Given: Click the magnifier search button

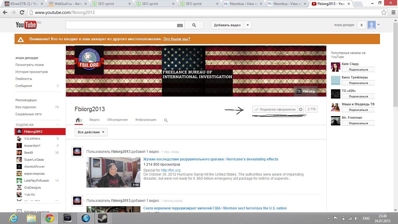Looking at the screenshot, I should 194,25.
